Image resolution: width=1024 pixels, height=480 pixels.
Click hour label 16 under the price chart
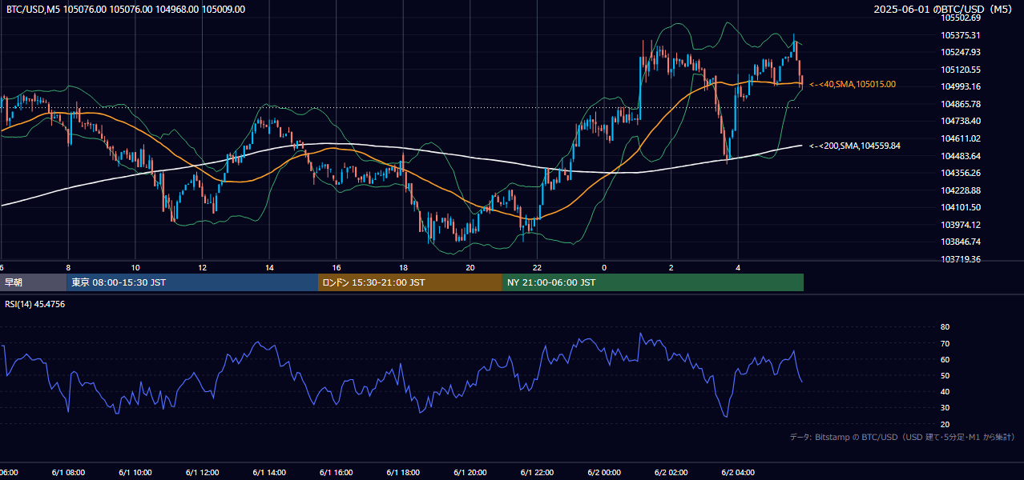point(337,268)
